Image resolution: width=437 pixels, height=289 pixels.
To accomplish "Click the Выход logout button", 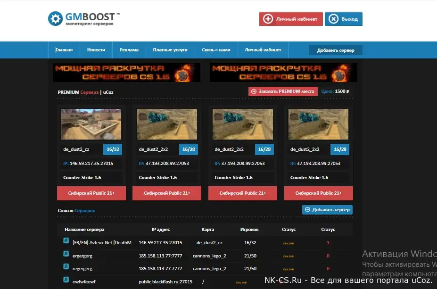I will coord(344,19).
